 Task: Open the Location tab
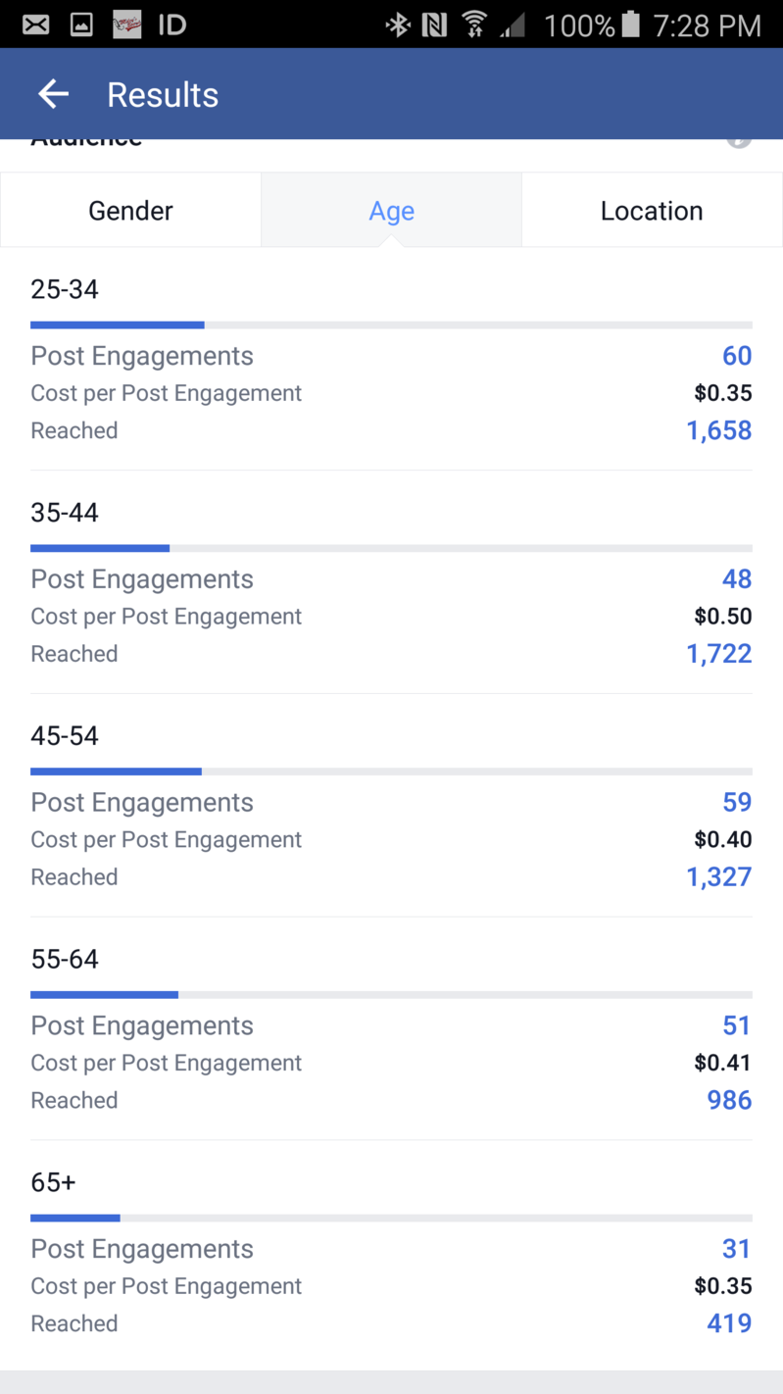click(x=652, y=211)
